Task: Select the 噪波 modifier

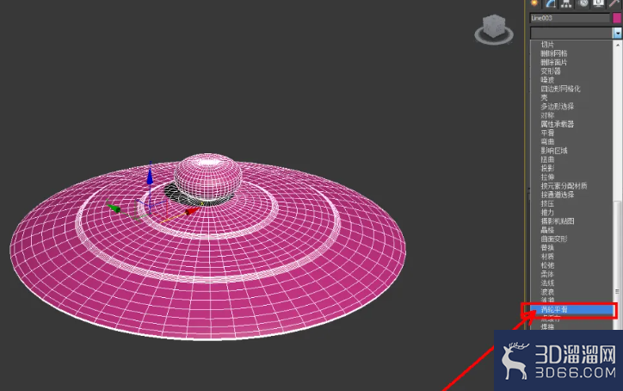Action: tap(547, 80)
